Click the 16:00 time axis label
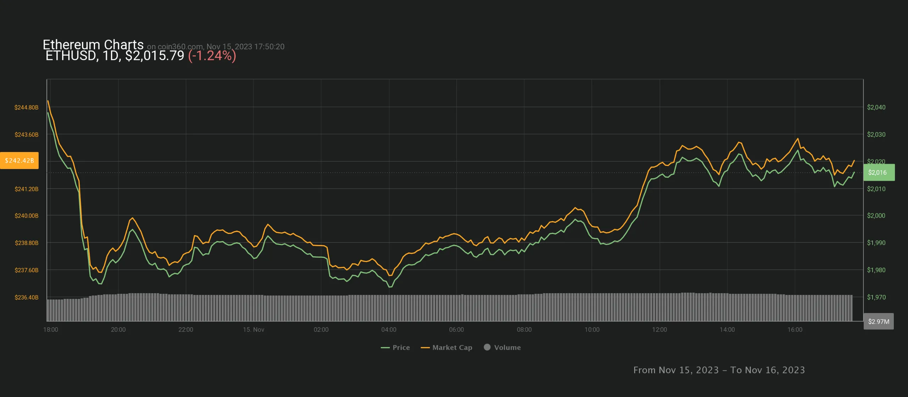 pos(794,330)
